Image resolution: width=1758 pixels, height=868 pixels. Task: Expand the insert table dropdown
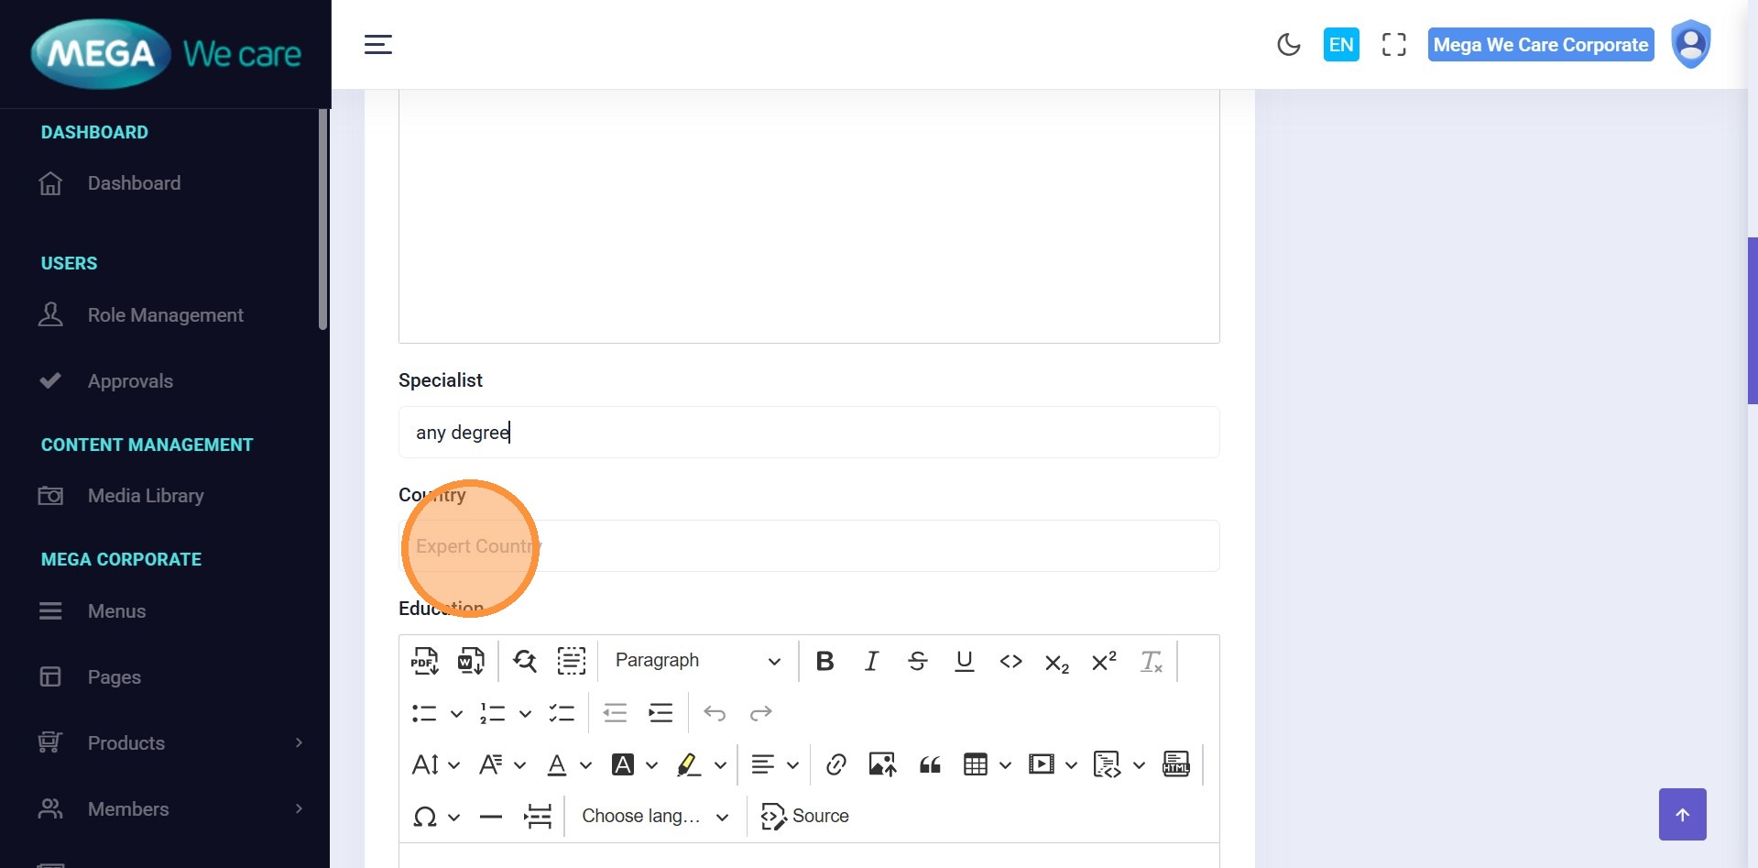click(x=1005, y=764)
